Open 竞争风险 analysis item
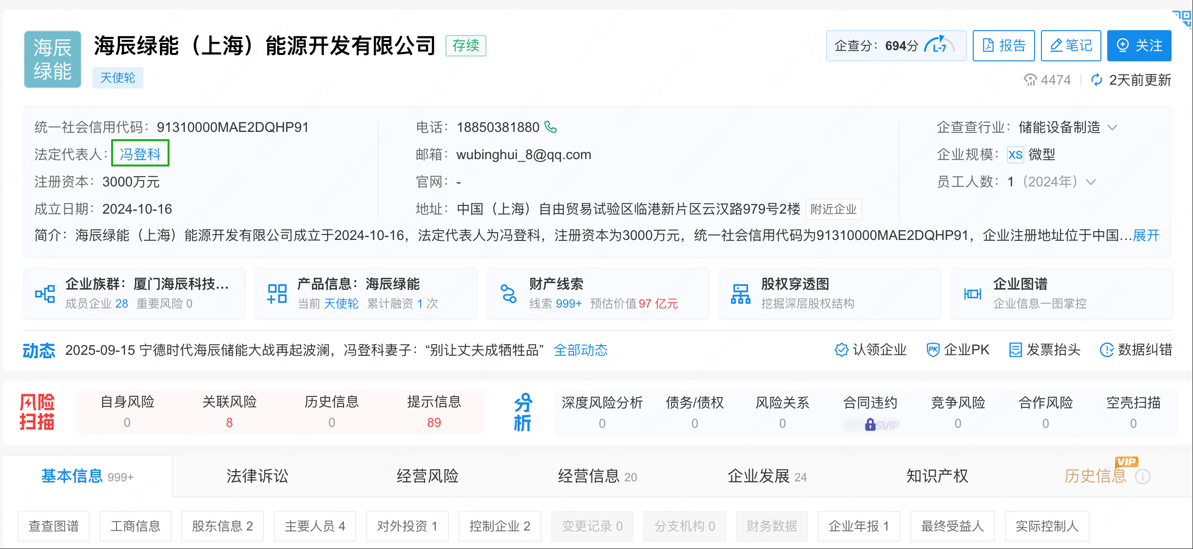The width and height of the screenshot is (1193, 549). 958,413
